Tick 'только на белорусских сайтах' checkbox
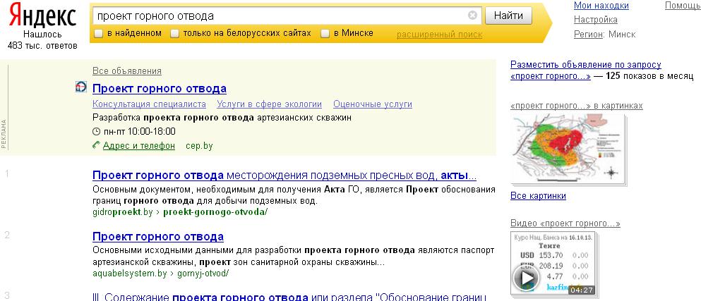Screen dimensions: 701x301 pyautogui.click(x=175, y=34)
